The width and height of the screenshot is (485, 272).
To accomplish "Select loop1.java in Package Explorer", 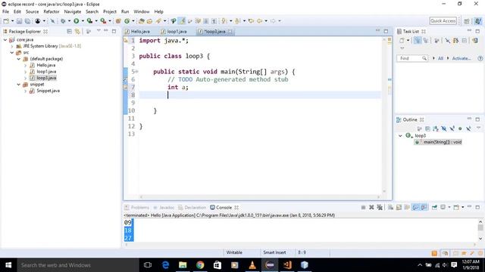I will point(46,72).
